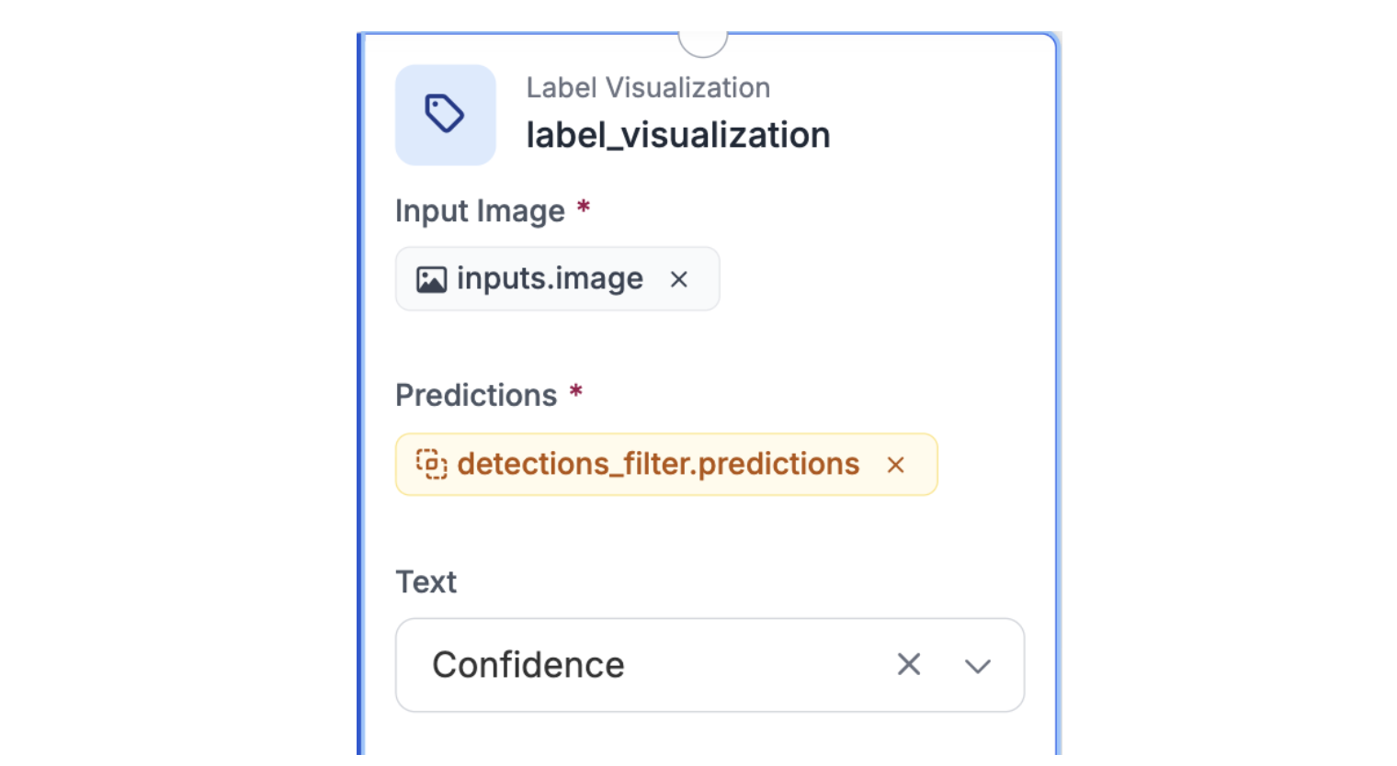Click the label_visualization block name
Screen dimensions: 1397x766
pos(678,135)
